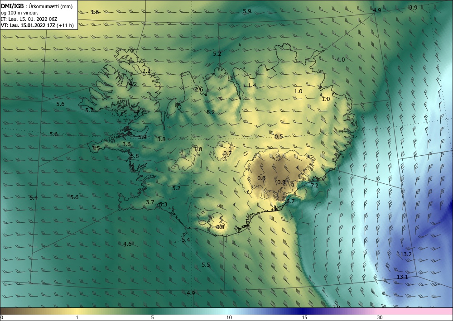Viewport: 453px width, 321px height.
Task: Click the 0.5 value label
Action: [279, 137]
